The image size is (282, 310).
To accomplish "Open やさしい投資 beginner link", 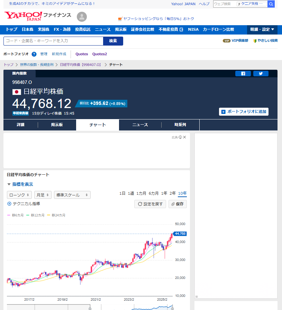I will pos(265,41).
